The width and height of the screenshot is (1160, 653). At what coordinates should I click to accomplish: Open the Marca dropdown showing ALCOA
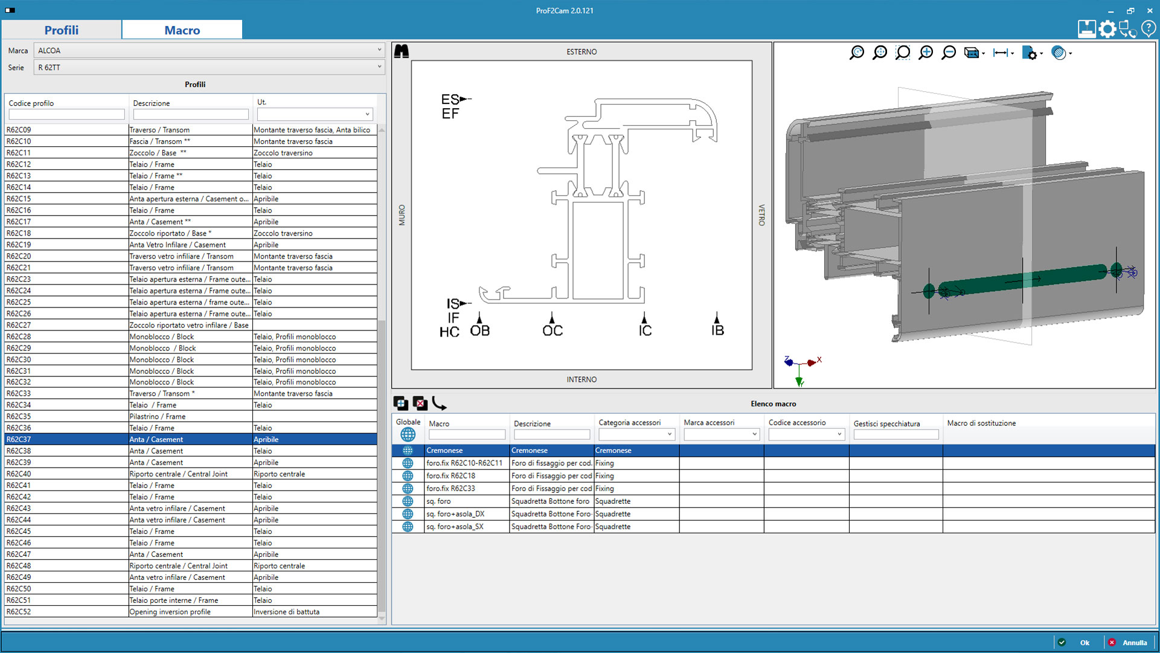click(208, 50)
